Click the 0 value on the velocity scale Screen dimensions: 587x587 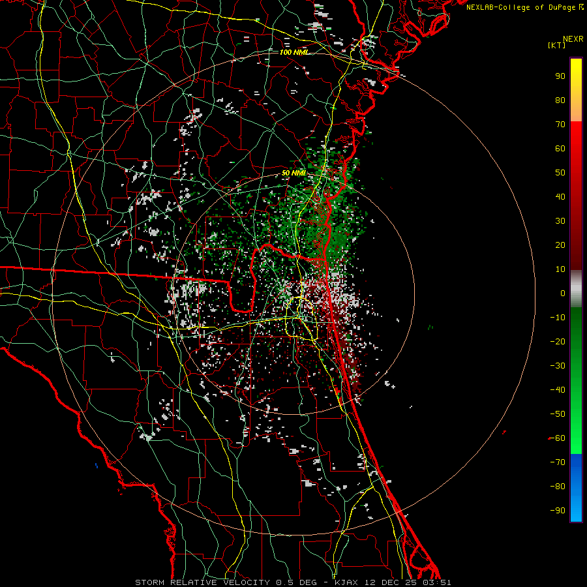(x=563, y=293)
